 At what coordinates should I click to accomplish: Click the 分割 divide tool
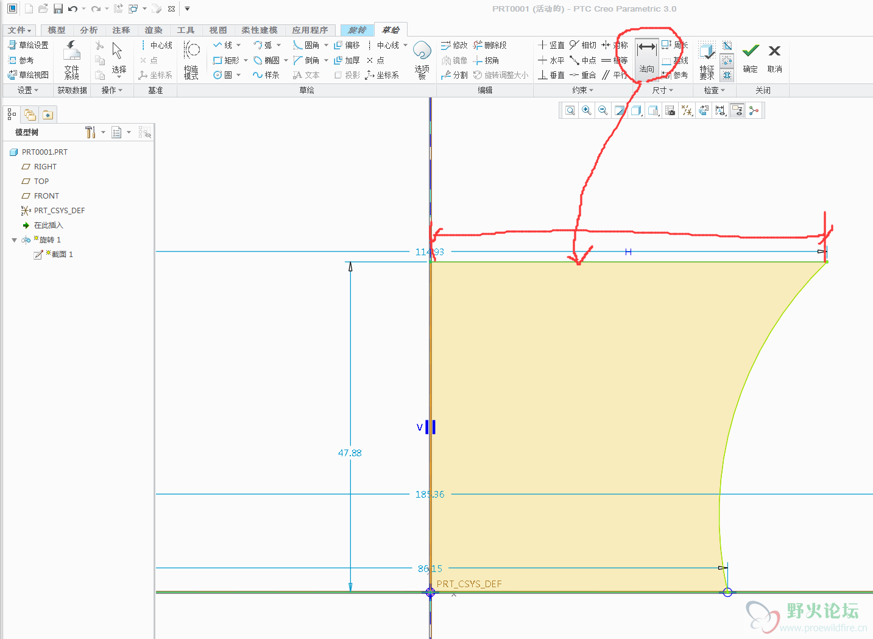[x=454, y=75]
